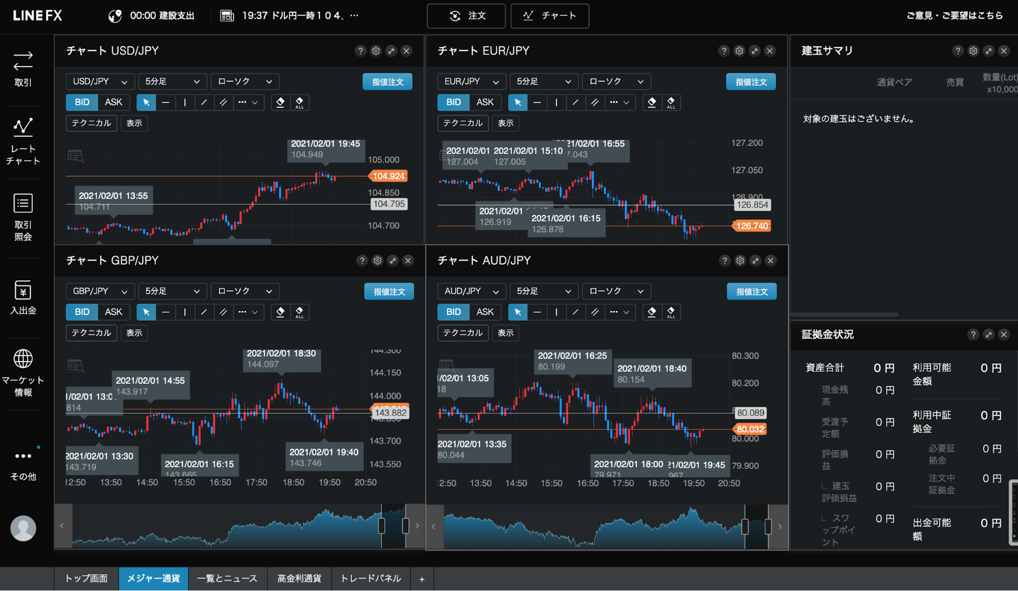
Task: Switch AUD/JPY chart to BID price
Action: [453, 312]
